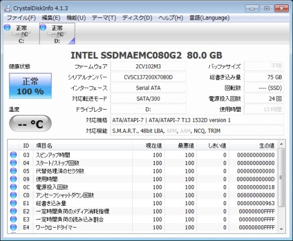The image size is (293, 241).
Task: Click status orb for 総書き込み量 row
Action: [x=13, y=203]
